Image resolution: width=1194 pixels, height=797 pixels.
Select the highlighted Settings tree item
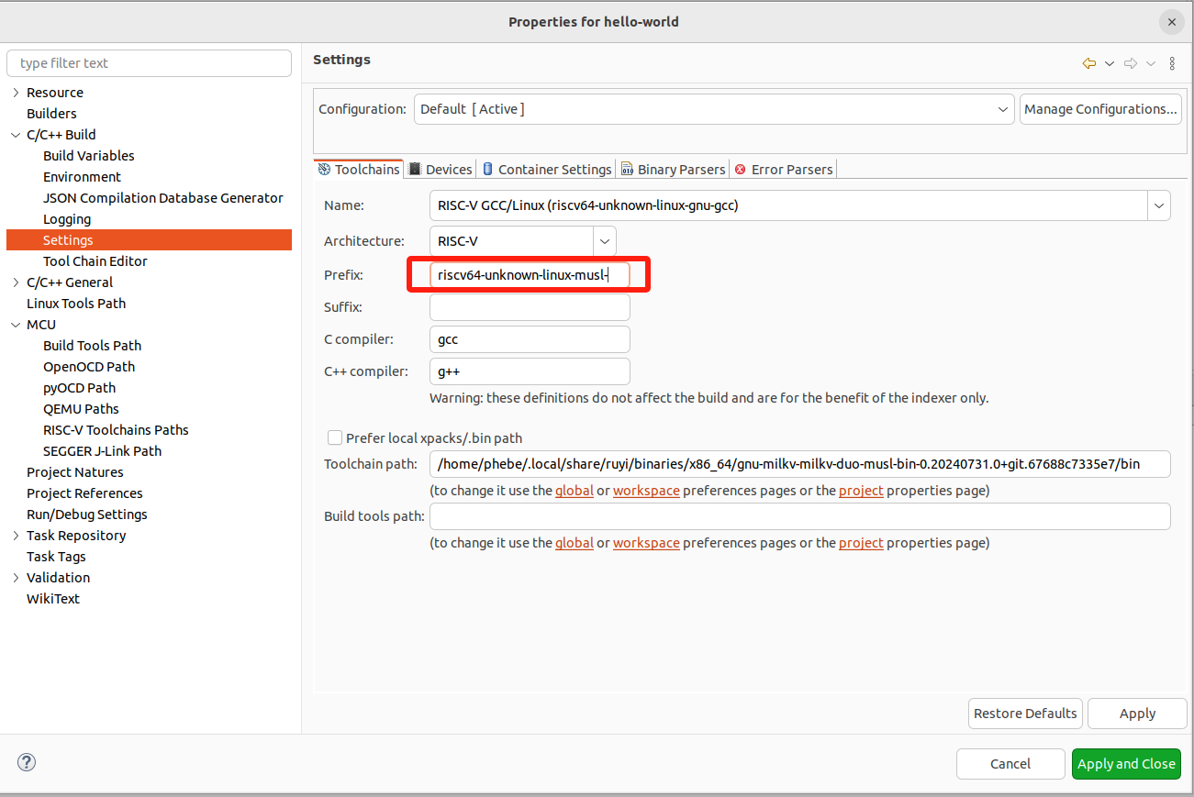149,240
